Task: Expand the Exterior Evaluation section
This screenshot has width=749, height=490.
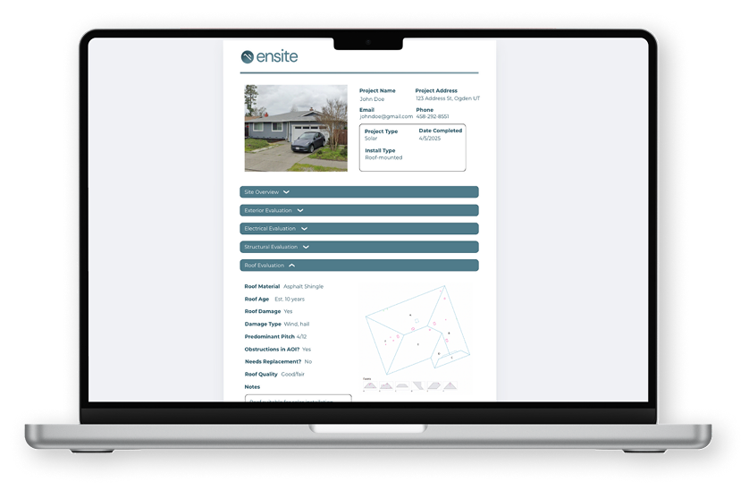Action: 358,210
